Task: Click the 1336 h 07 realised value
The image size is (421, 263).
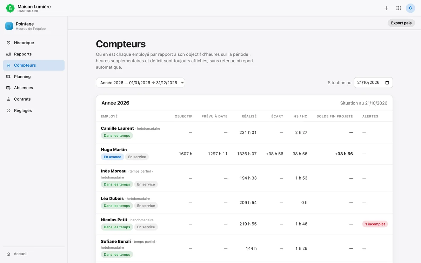Action: pyautogui.click(x=247, y=154)
